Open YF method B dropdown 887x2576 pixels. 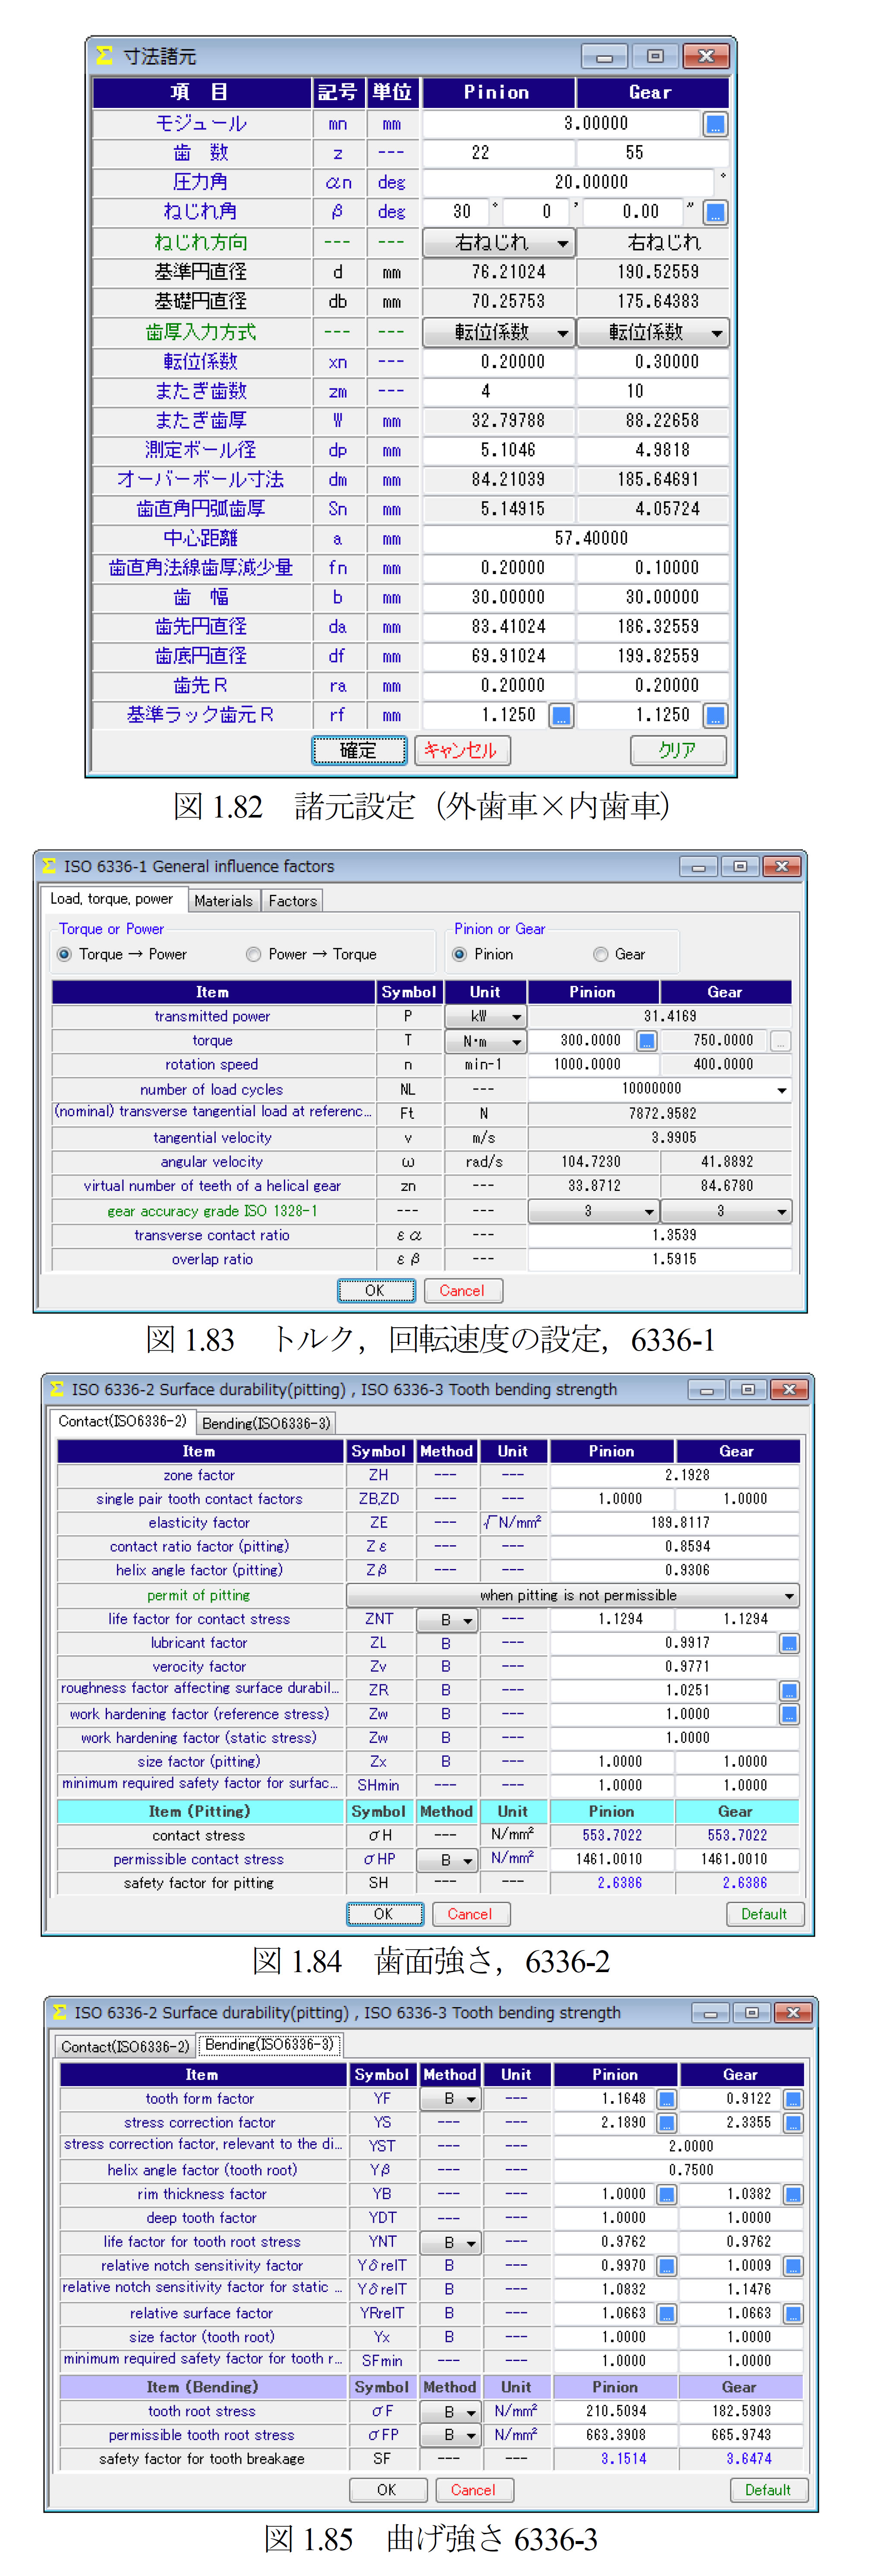[450, 2099]
